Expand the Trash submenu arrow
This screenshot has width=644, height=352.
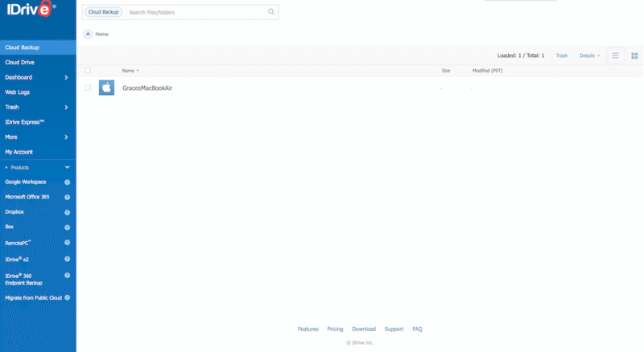pyautogui.click(x=66, y=108)
